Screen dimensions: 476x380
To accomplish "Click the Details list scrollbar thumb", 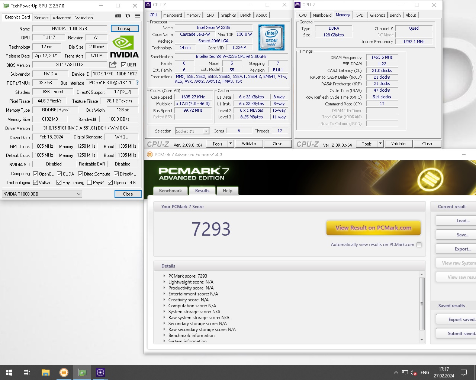I will click(422, 304).
